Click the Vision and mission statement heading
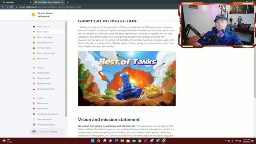Viewport: 256px width, 144px height. pyautogui.click(x=109, y=120)
